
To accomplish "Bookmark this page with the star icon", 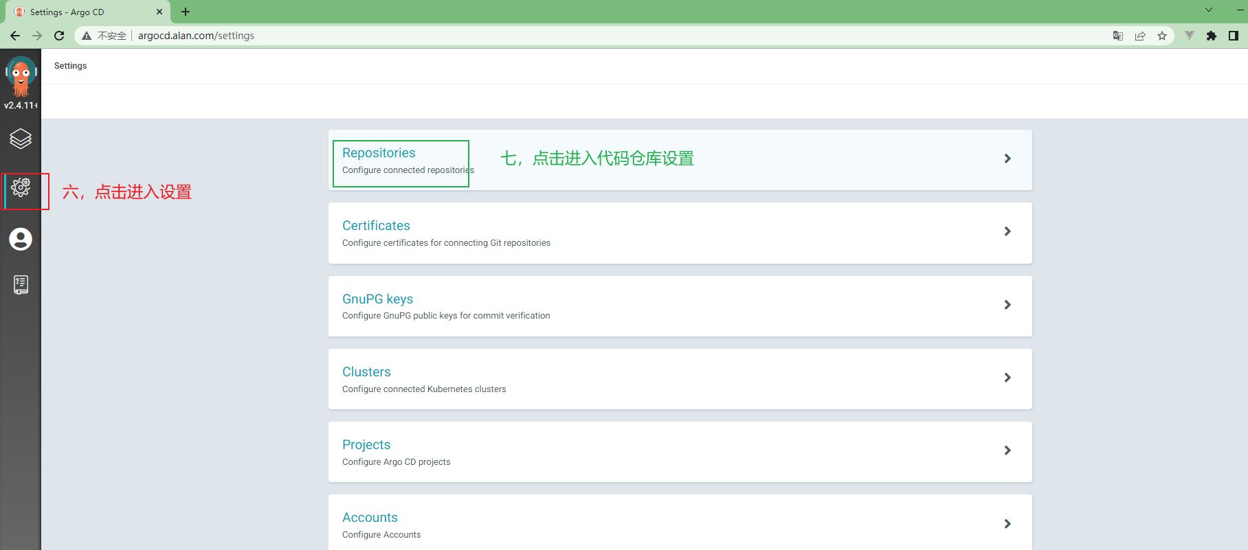I will pyautogui.click(x=1162, y=36).
